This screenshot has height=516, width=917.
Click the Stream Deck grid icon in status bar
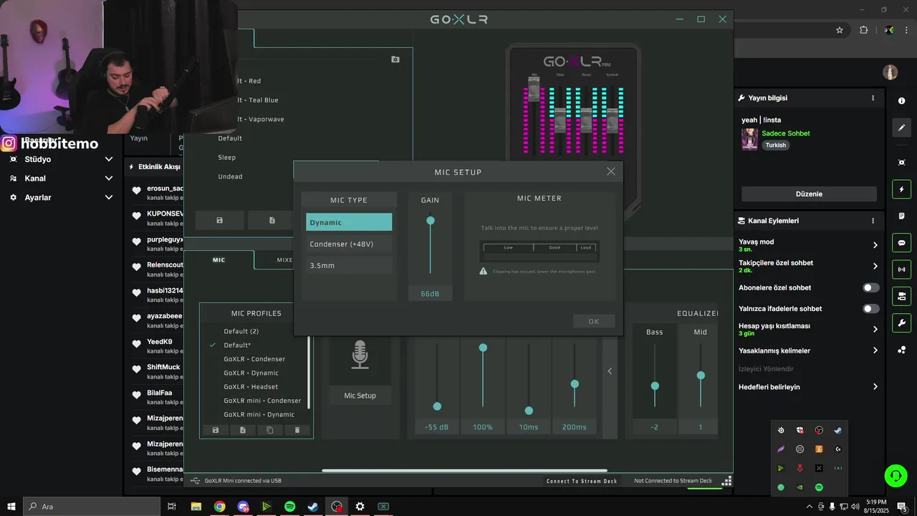pyautogui.click(x=726, y=481)
